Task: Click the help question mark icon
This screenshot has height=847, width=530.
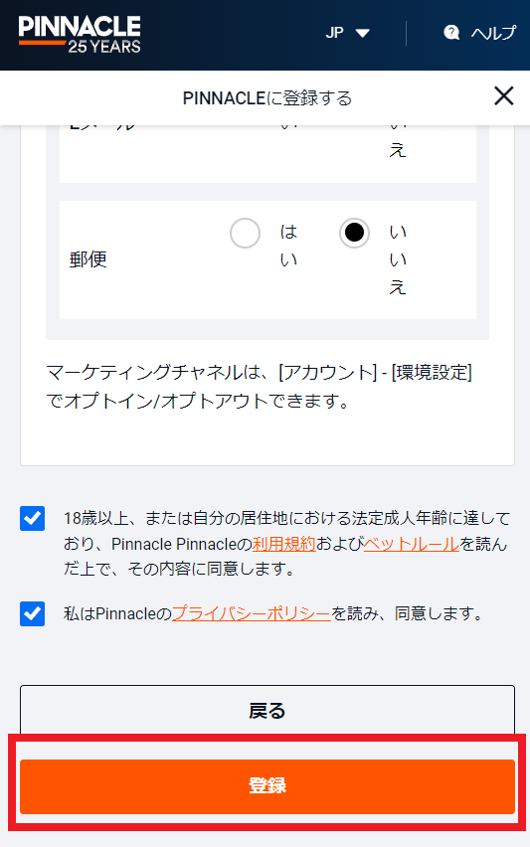Action: 451,33
